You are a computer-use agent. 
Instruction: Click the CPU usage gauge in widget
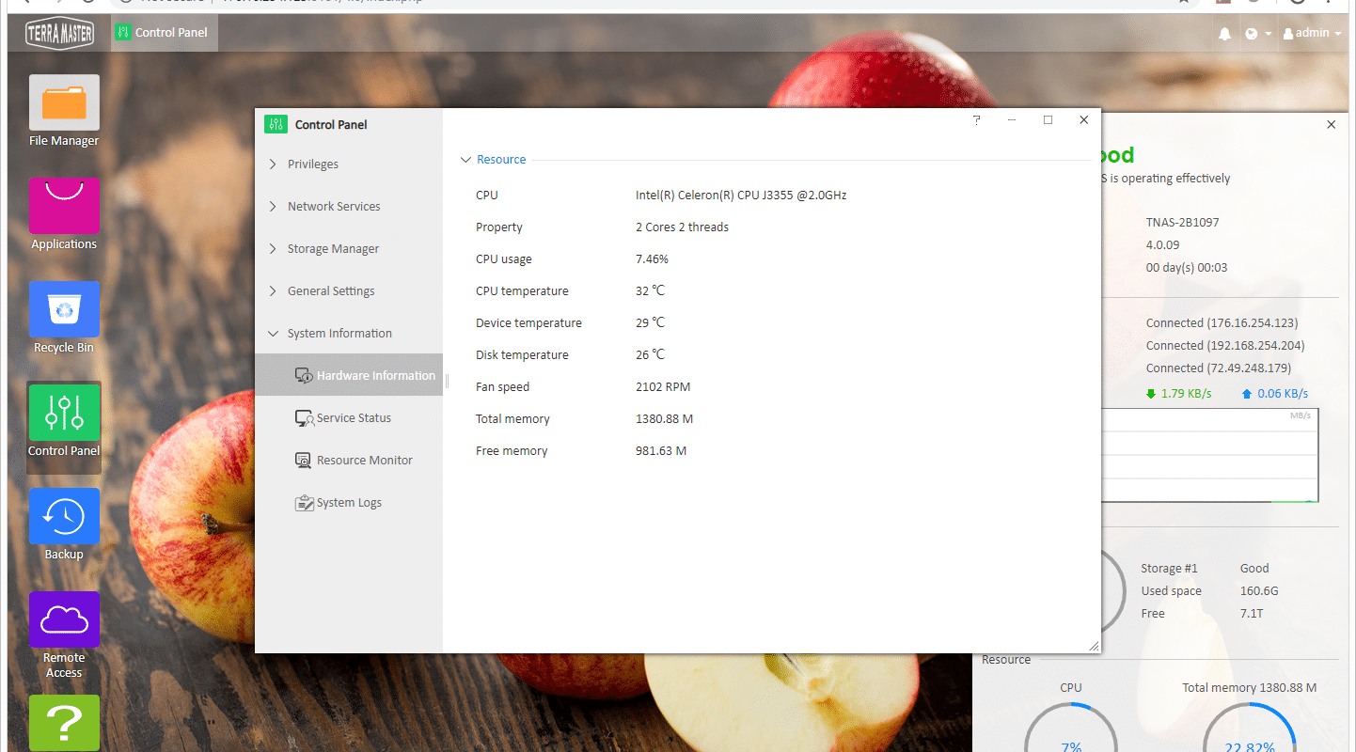coord(1071,728)
